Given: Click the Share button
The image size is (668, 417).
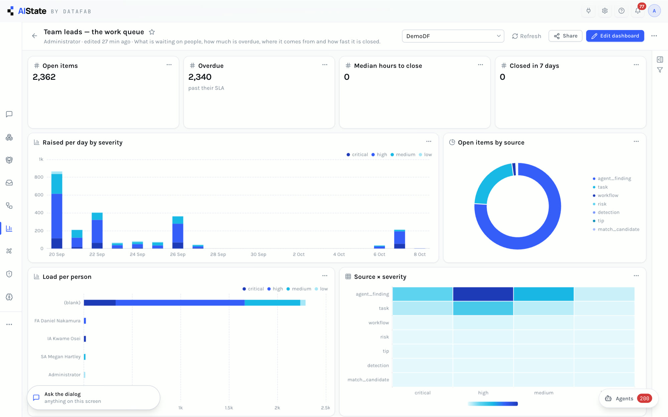Looking at the screenshot, I should (x=565, y=36).
